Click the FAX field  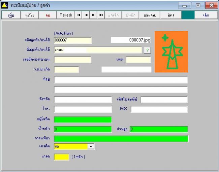(x=159, y=109)
